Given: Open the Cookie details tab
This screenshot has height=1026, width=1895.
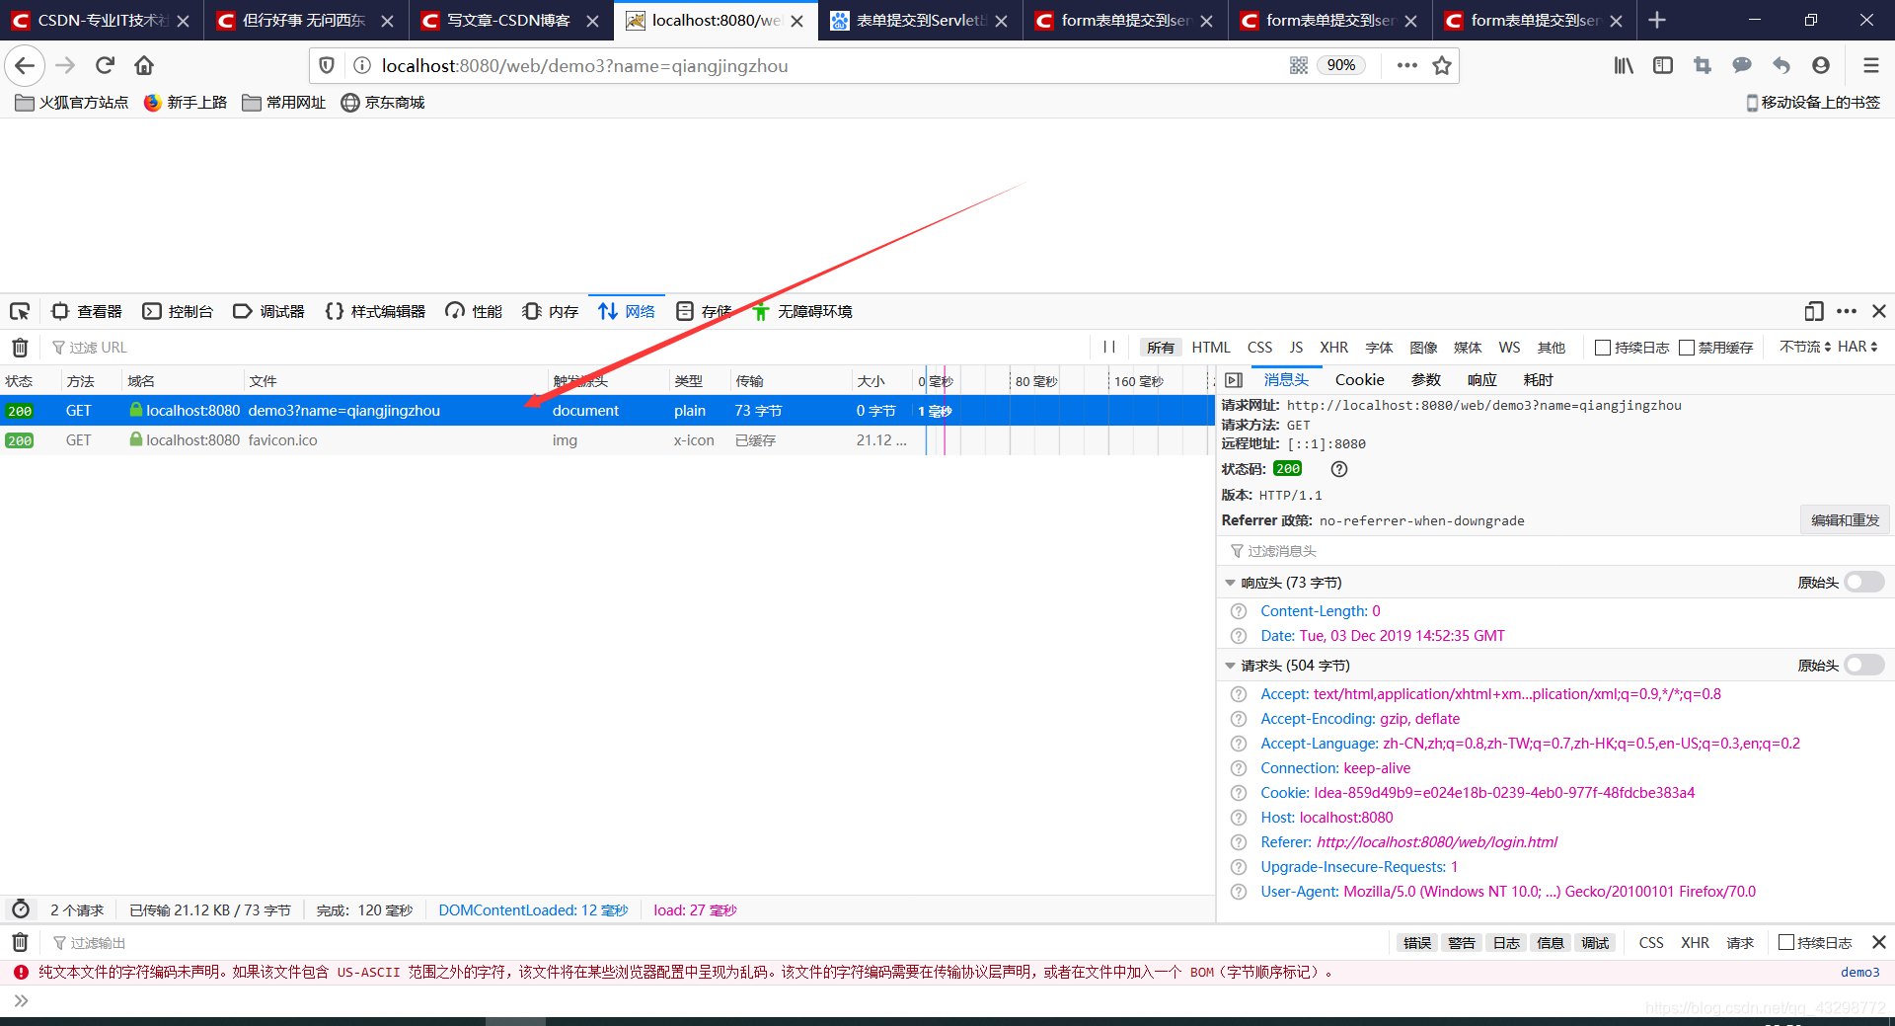Looking at the screenshot, I should click(1359, 380).
